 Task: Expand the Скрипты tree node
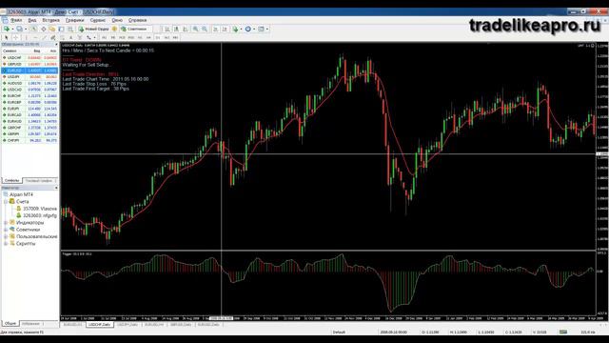[6, 244]
